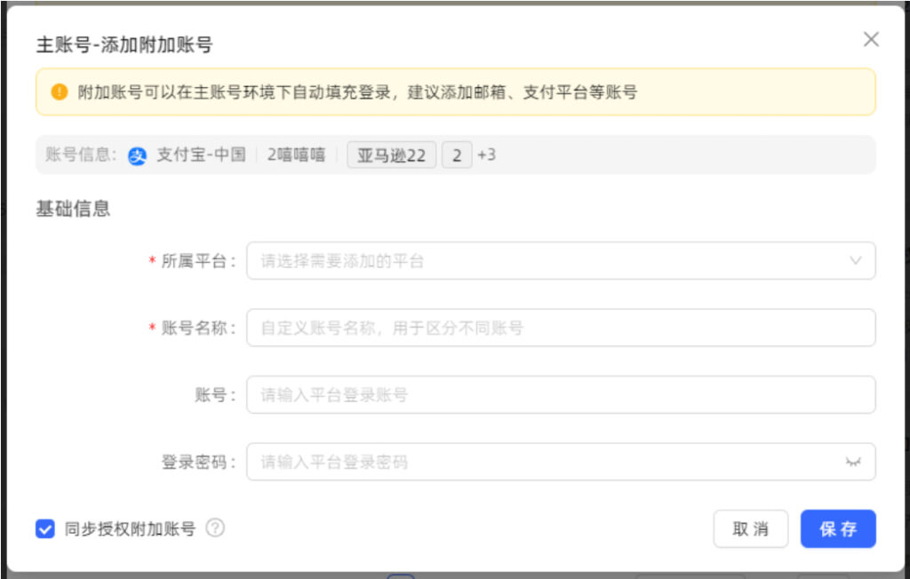Click the orange warning icon in notice banner
The image size is (910, 579).
(x=60, y=91)
